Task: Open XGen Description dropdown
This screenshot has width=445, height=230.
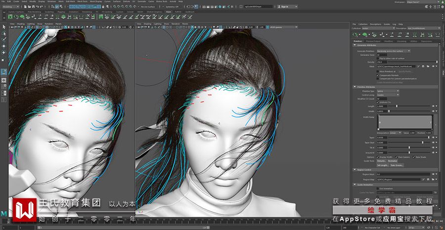Action: [x=424, y=28]
